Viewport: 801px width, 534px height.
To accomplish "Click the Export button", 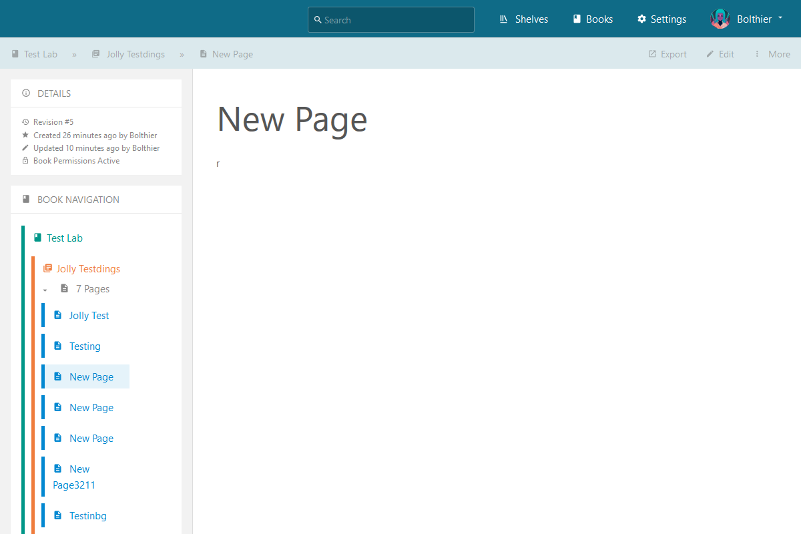I will (667, 54).
